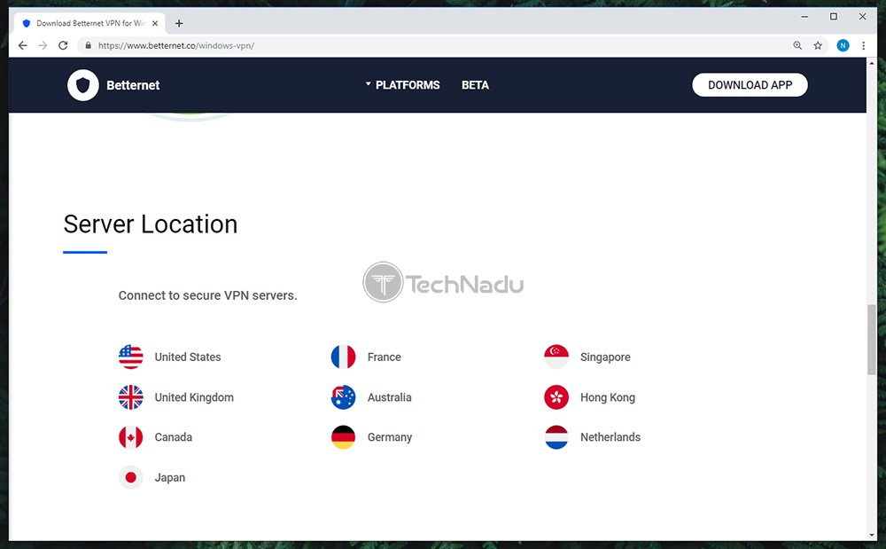Click the United Kingdom text label
The image size is (886, 549).
point(194,397)
